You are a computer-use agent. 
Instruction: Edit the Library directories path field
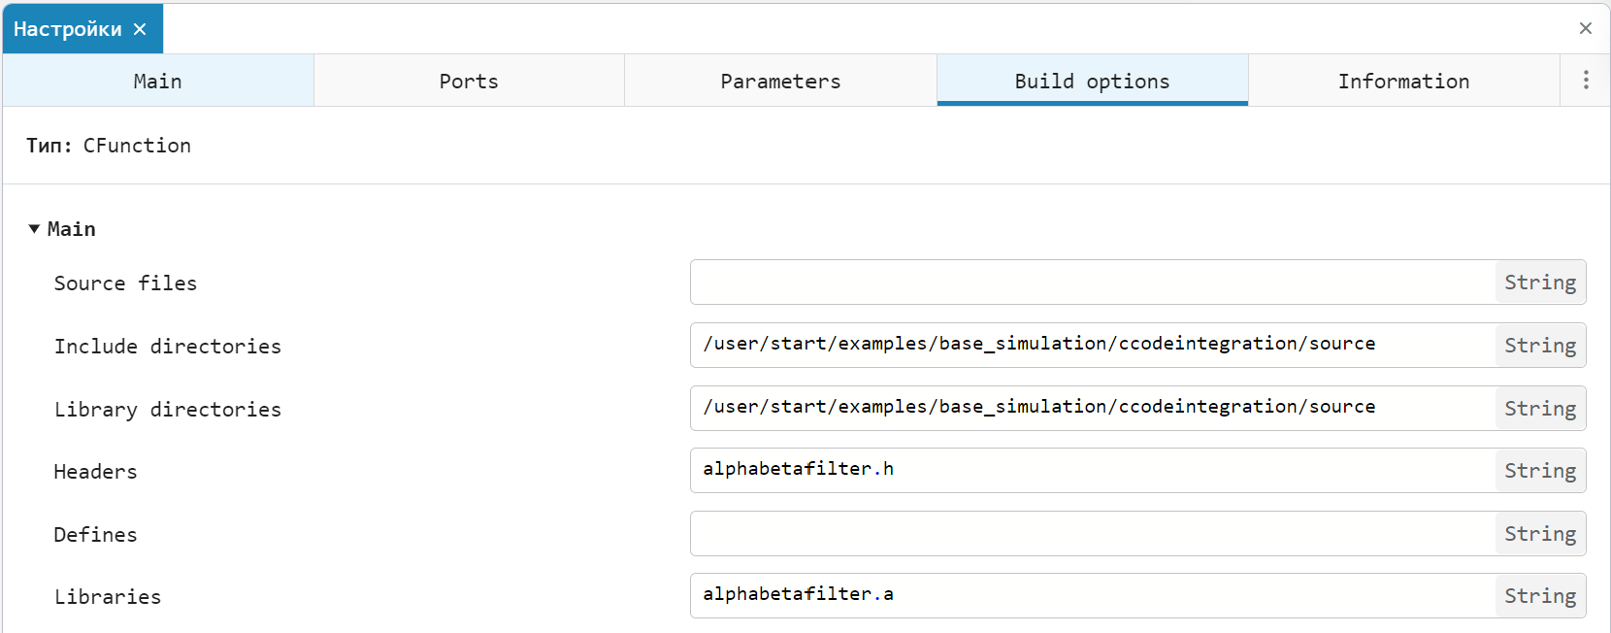tap(1092, 408)
